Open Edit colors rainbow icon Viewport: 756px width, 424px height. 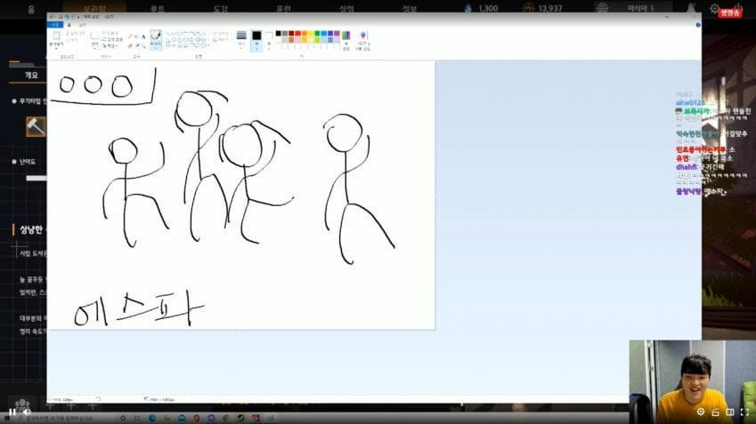(345, 36)
